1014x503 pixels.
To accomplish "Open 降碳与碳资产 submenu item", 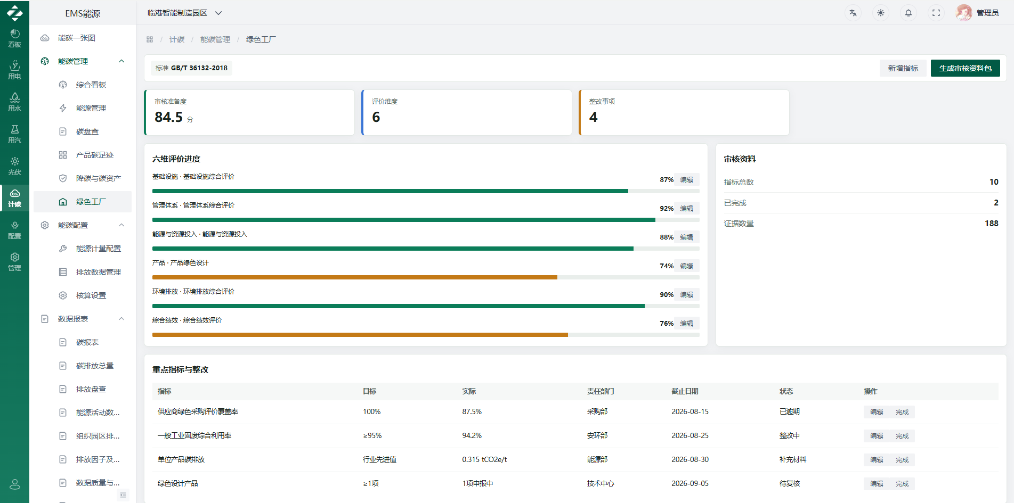I will click(x=83, y=178).
